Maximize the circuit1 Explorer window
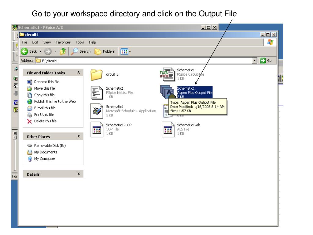313x235 pixels. pyautogui.click(x=268, y=35)
